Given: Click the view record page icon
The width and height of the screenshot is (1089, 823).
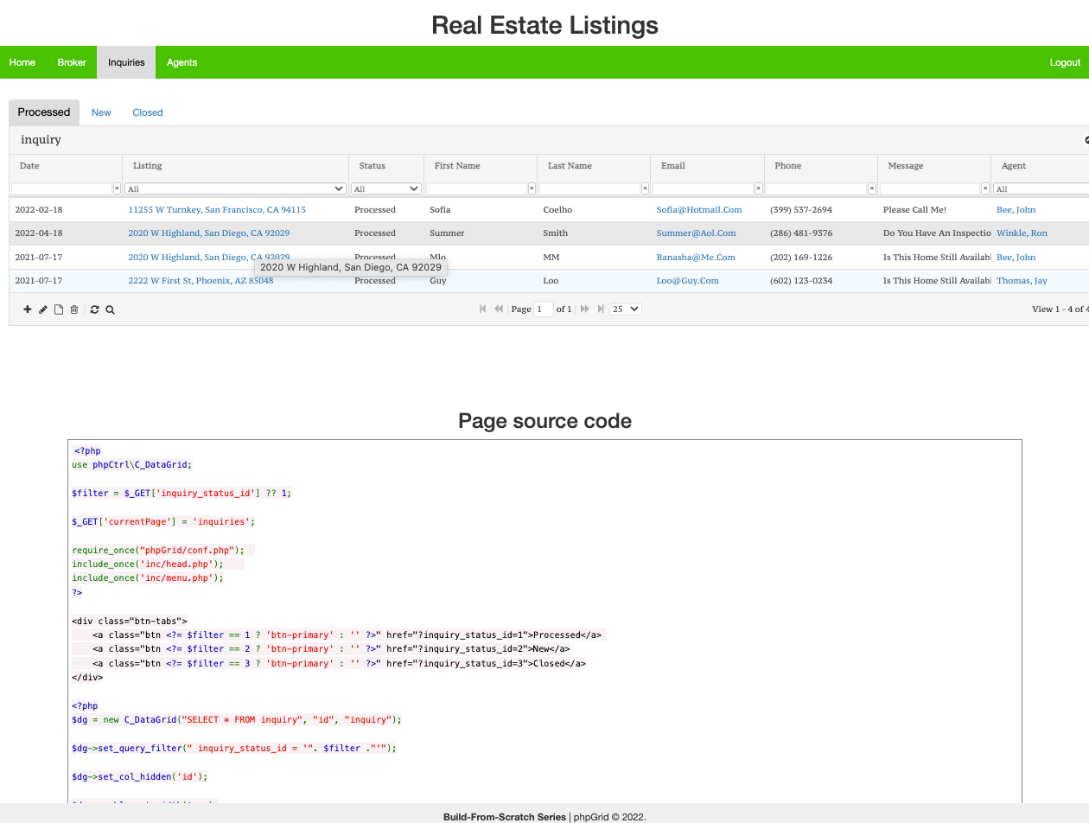Looking at the screenshot, I should (x=59, y=309).
